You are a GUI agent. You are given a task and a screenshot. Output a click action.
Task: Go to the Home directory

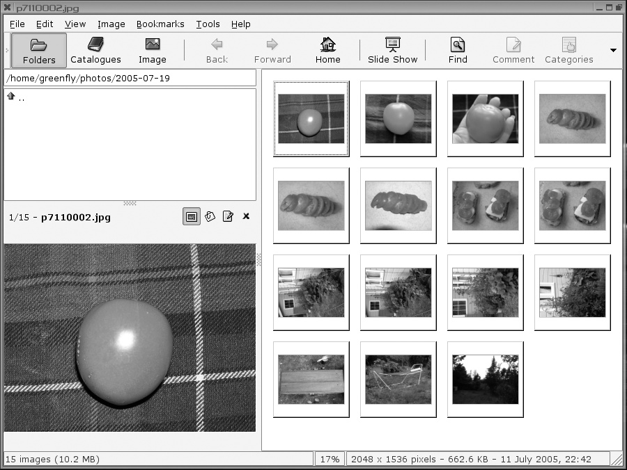(x=327, y=49)
